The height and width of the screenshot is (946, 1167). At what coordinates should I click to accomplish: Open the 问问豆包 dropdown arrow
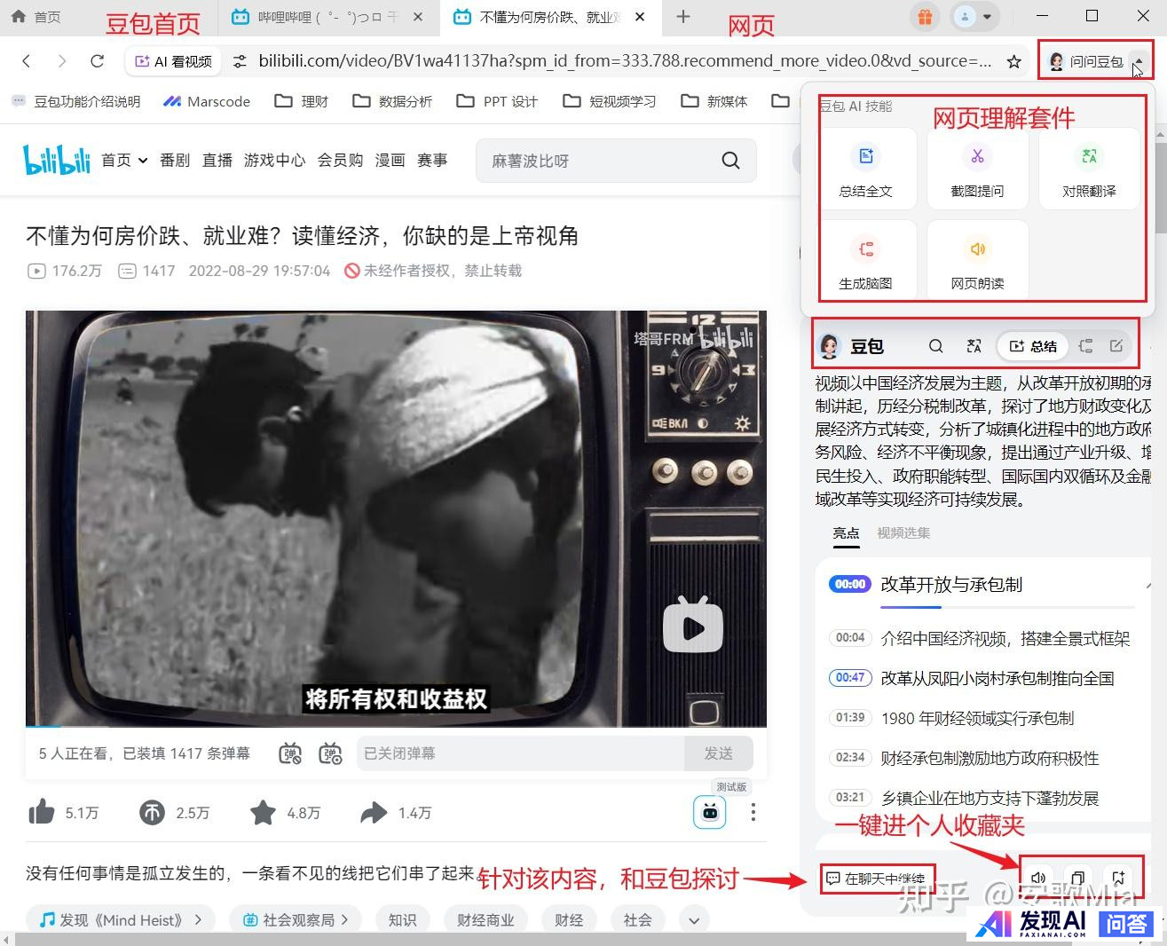point(1138,61)
